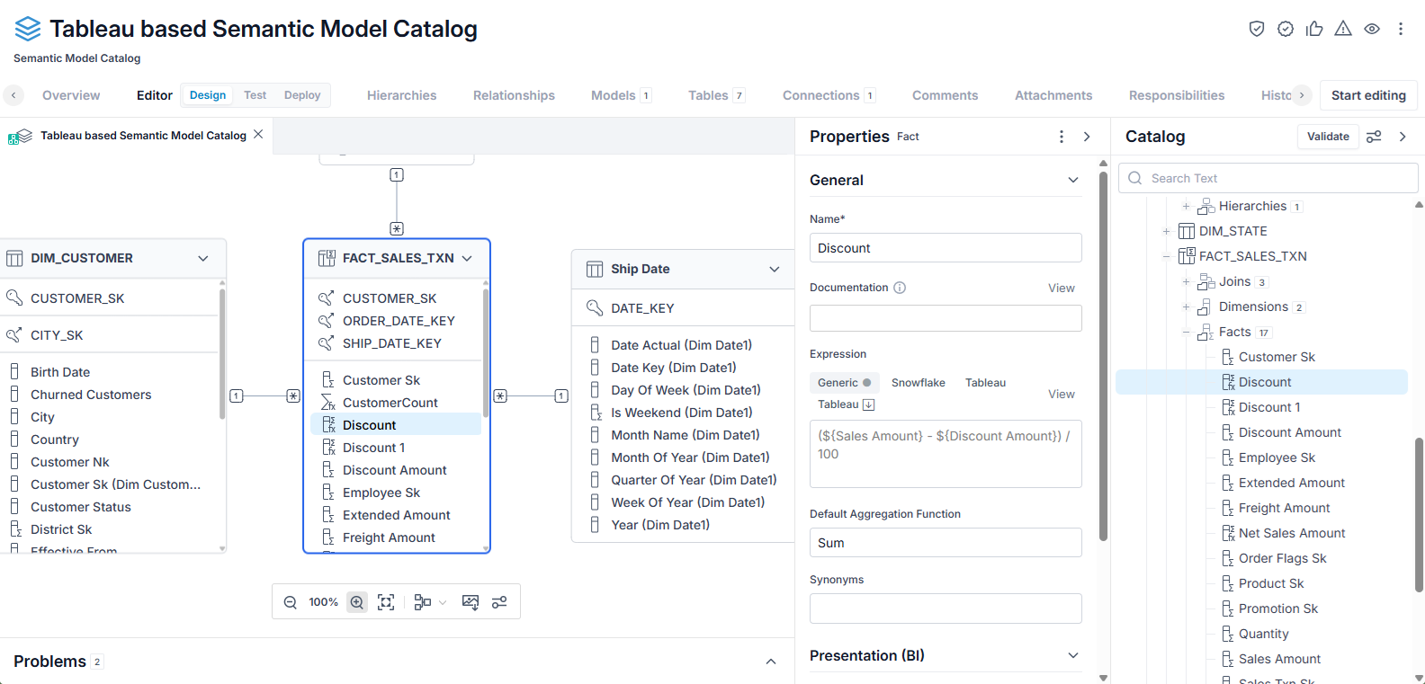Click the Catalog tree vertical scrollbar

(1420, 514)
